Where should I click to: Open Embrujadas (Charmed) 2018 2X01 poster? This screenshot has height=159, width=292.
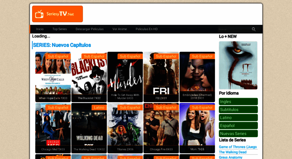(x=197, y=77)
